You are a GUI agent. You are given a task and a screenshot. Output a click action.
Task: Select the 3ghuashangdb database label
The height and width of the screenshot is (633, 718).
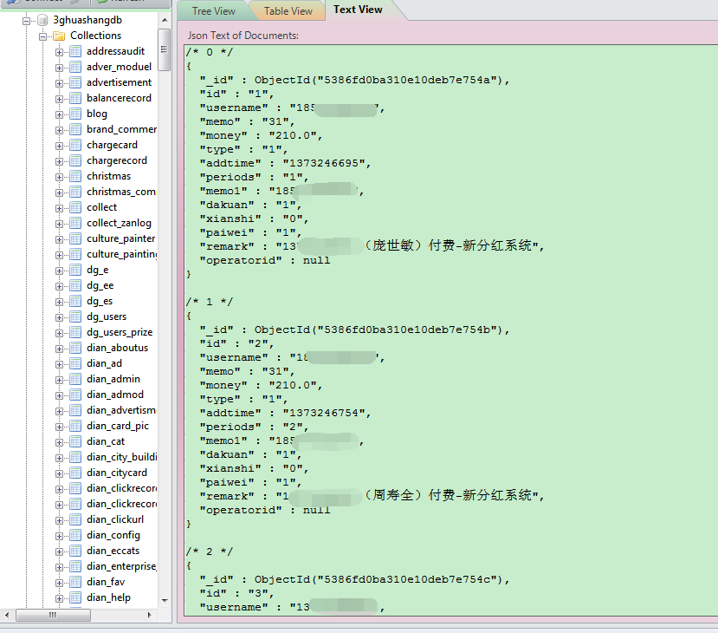[87, 20]
